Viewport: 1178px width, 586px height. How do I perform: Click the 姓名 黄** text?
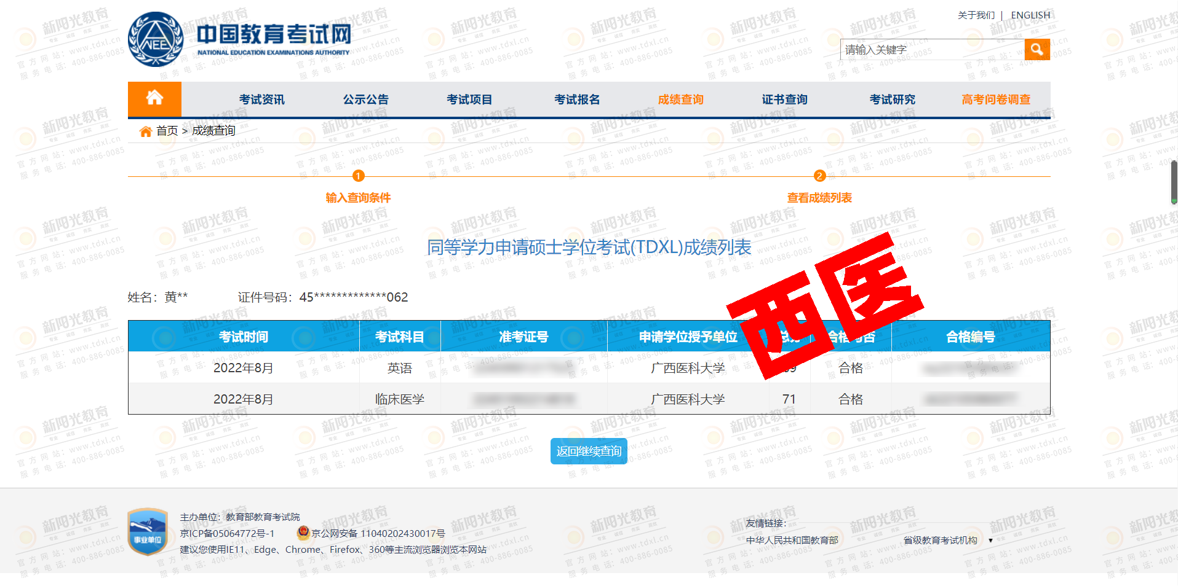[x=157, y=297]
